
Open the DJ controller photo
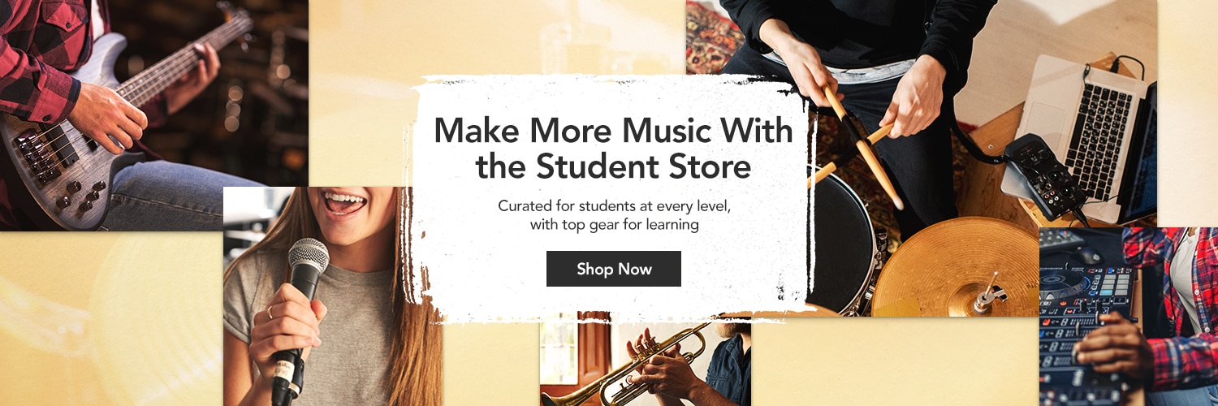[1129, 317]
